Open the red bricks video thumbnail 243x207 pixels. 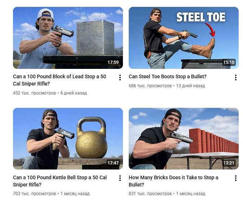(x=184, y=138)
